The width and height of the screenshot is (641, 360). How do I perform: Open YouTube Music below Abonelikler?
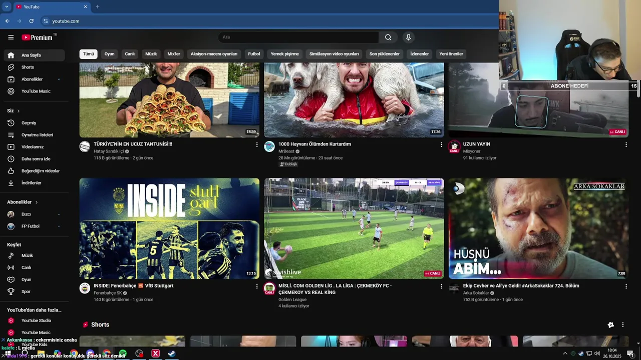[34, 91]
